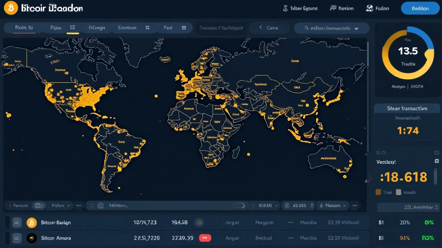The width and height of the screenshot is (442, 248).
Task: Open the Pullan dropdown in bottom toolbar
Action: 60,205
